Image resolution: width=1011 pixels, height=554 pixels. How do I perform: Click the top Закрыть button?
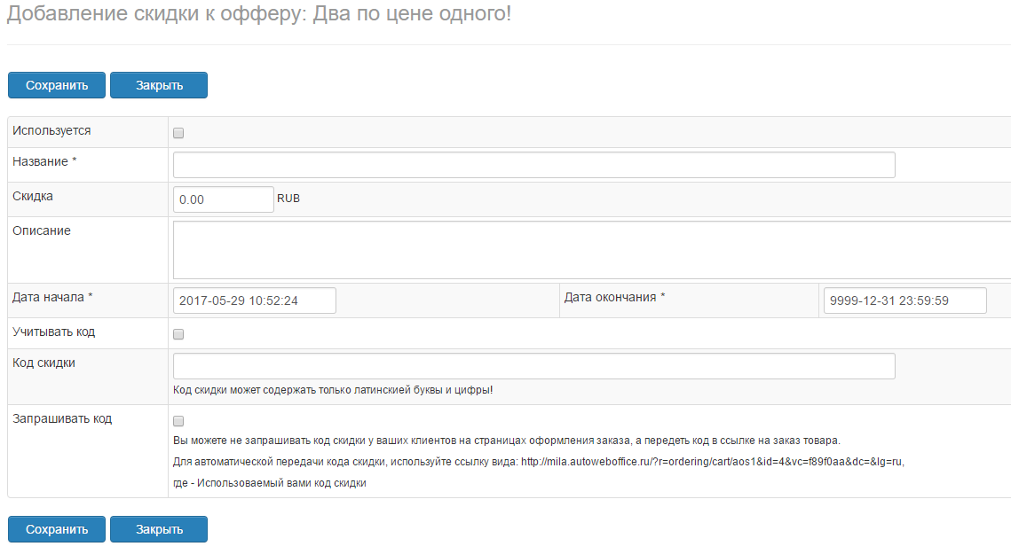159,85
